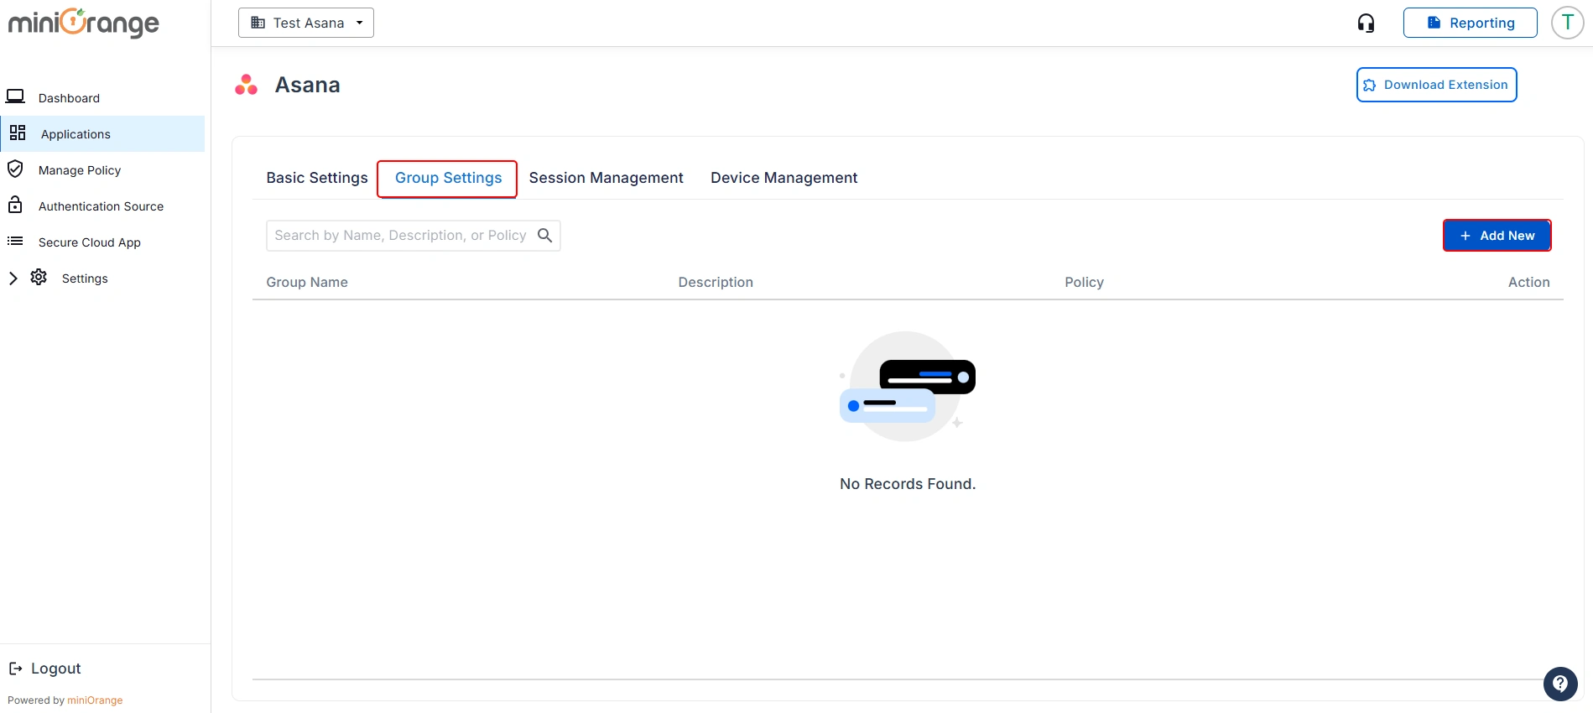Open Manage Policy in sidebar
The image size is (1593, 713).
(x=80, y=170)
